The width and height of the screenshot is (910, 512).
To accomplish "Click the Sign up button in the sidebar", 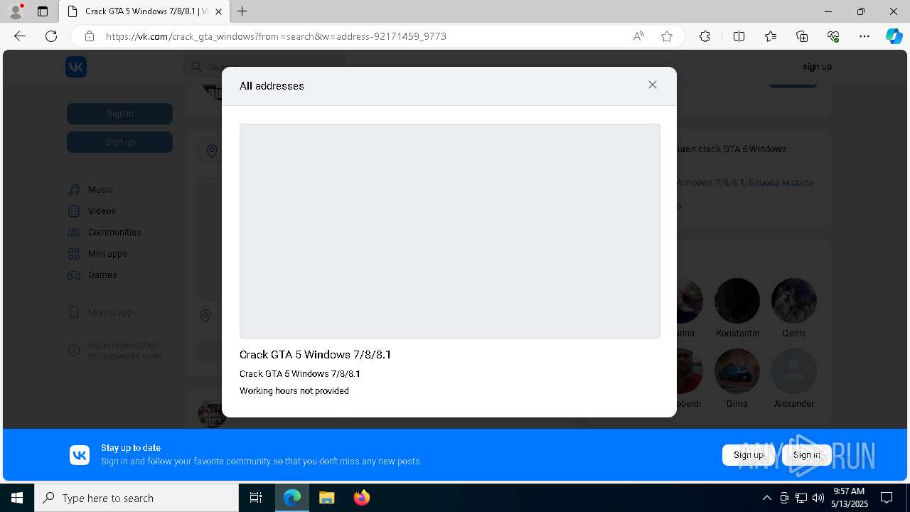I will (119, 142).
